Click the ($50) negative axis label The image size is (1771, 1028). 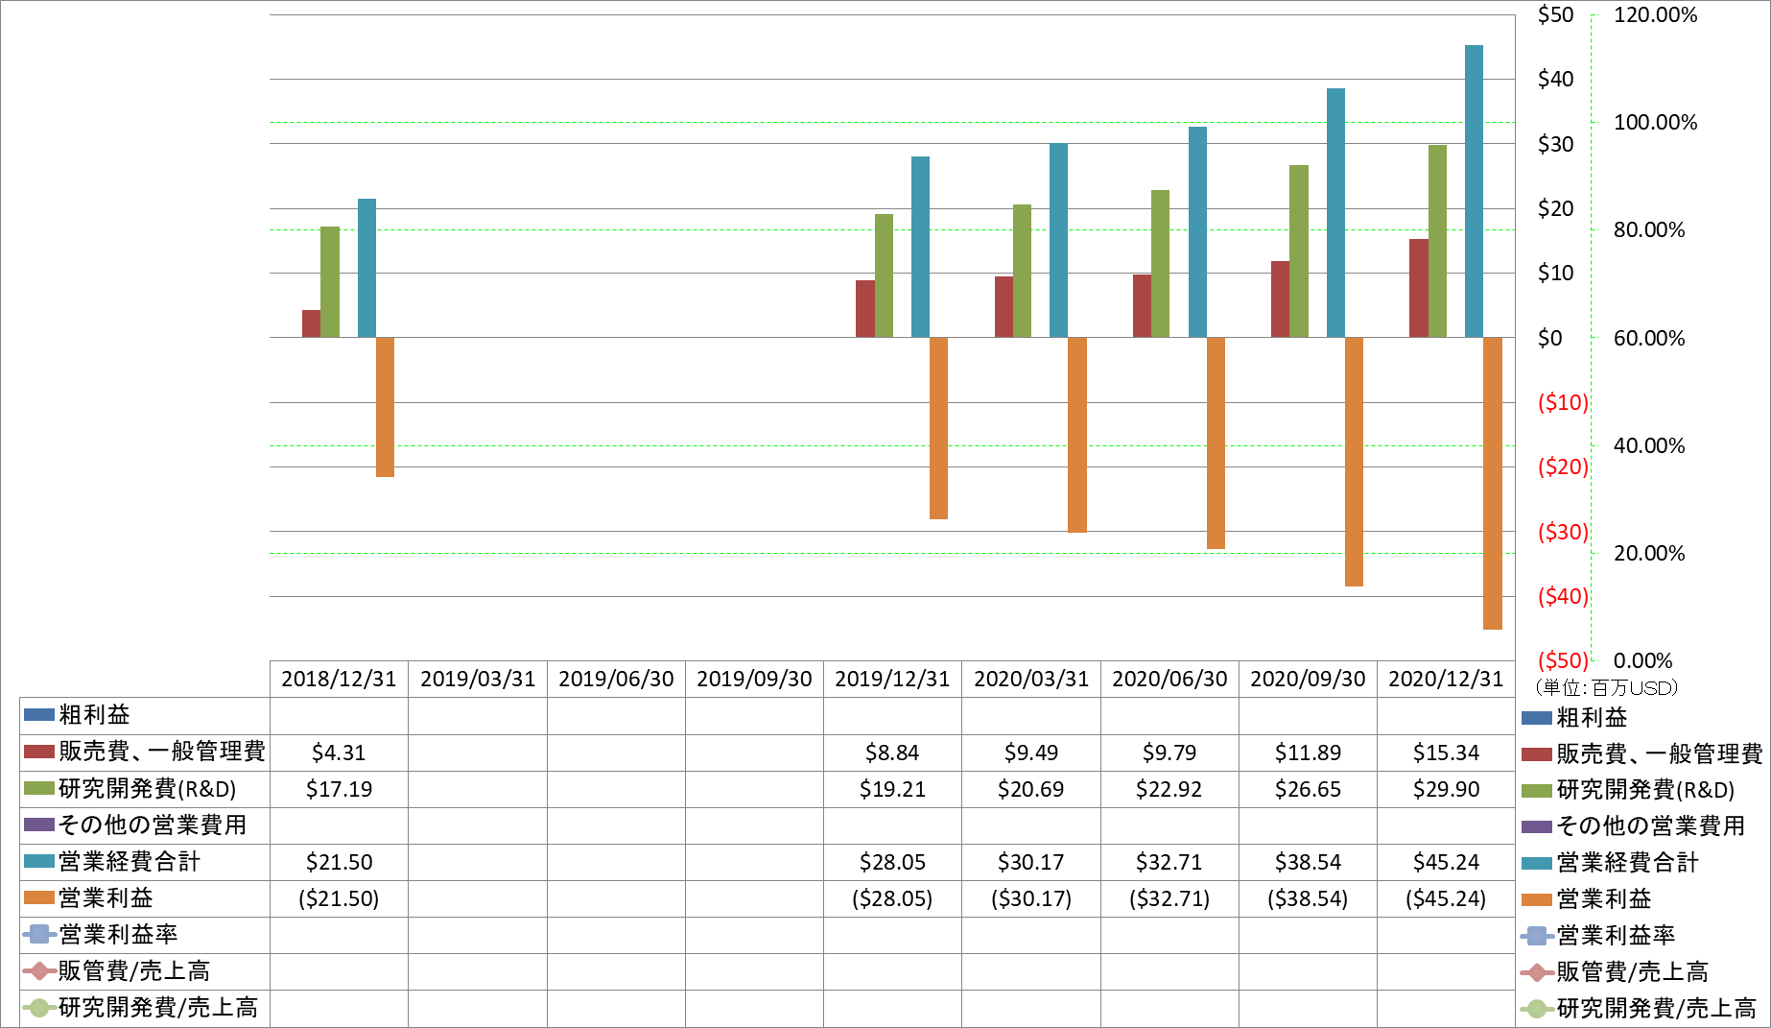(x=1563, y=660)
